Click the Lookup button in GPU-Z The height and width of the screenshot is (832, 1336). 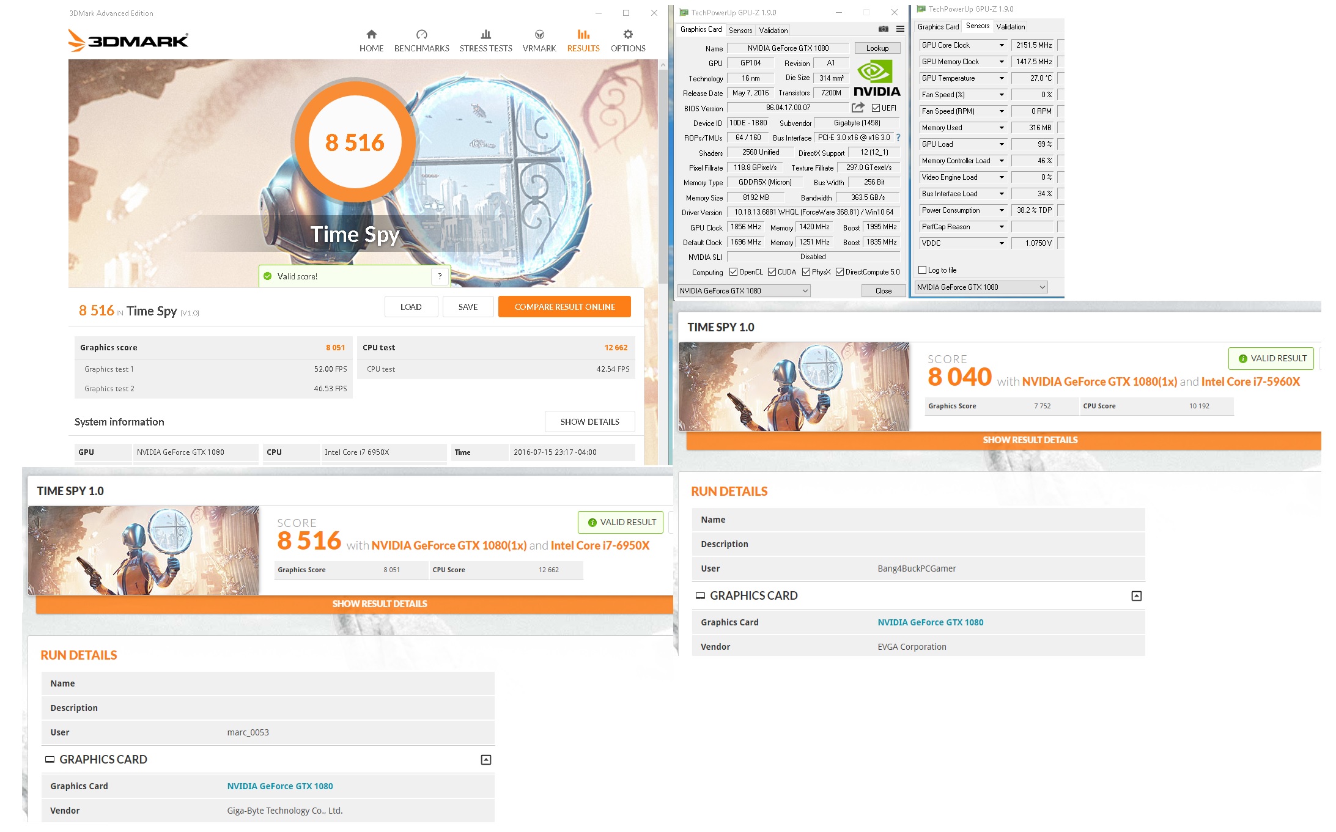(x=877, y=48)
